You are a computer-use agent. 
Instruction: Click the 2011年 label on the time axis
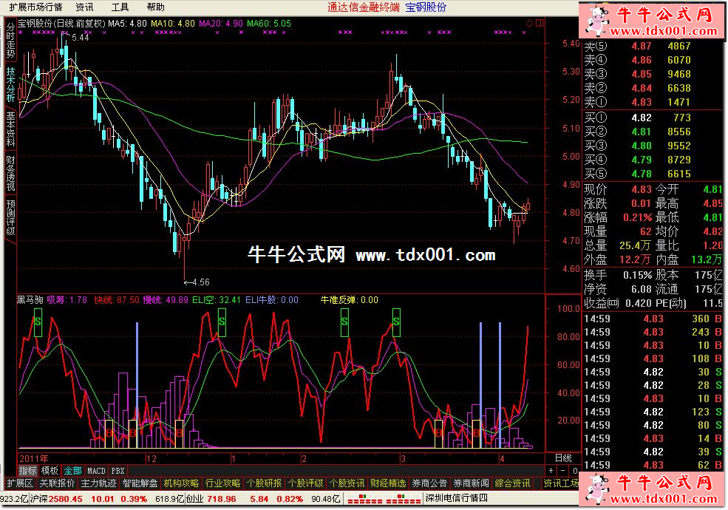point(34,459)
